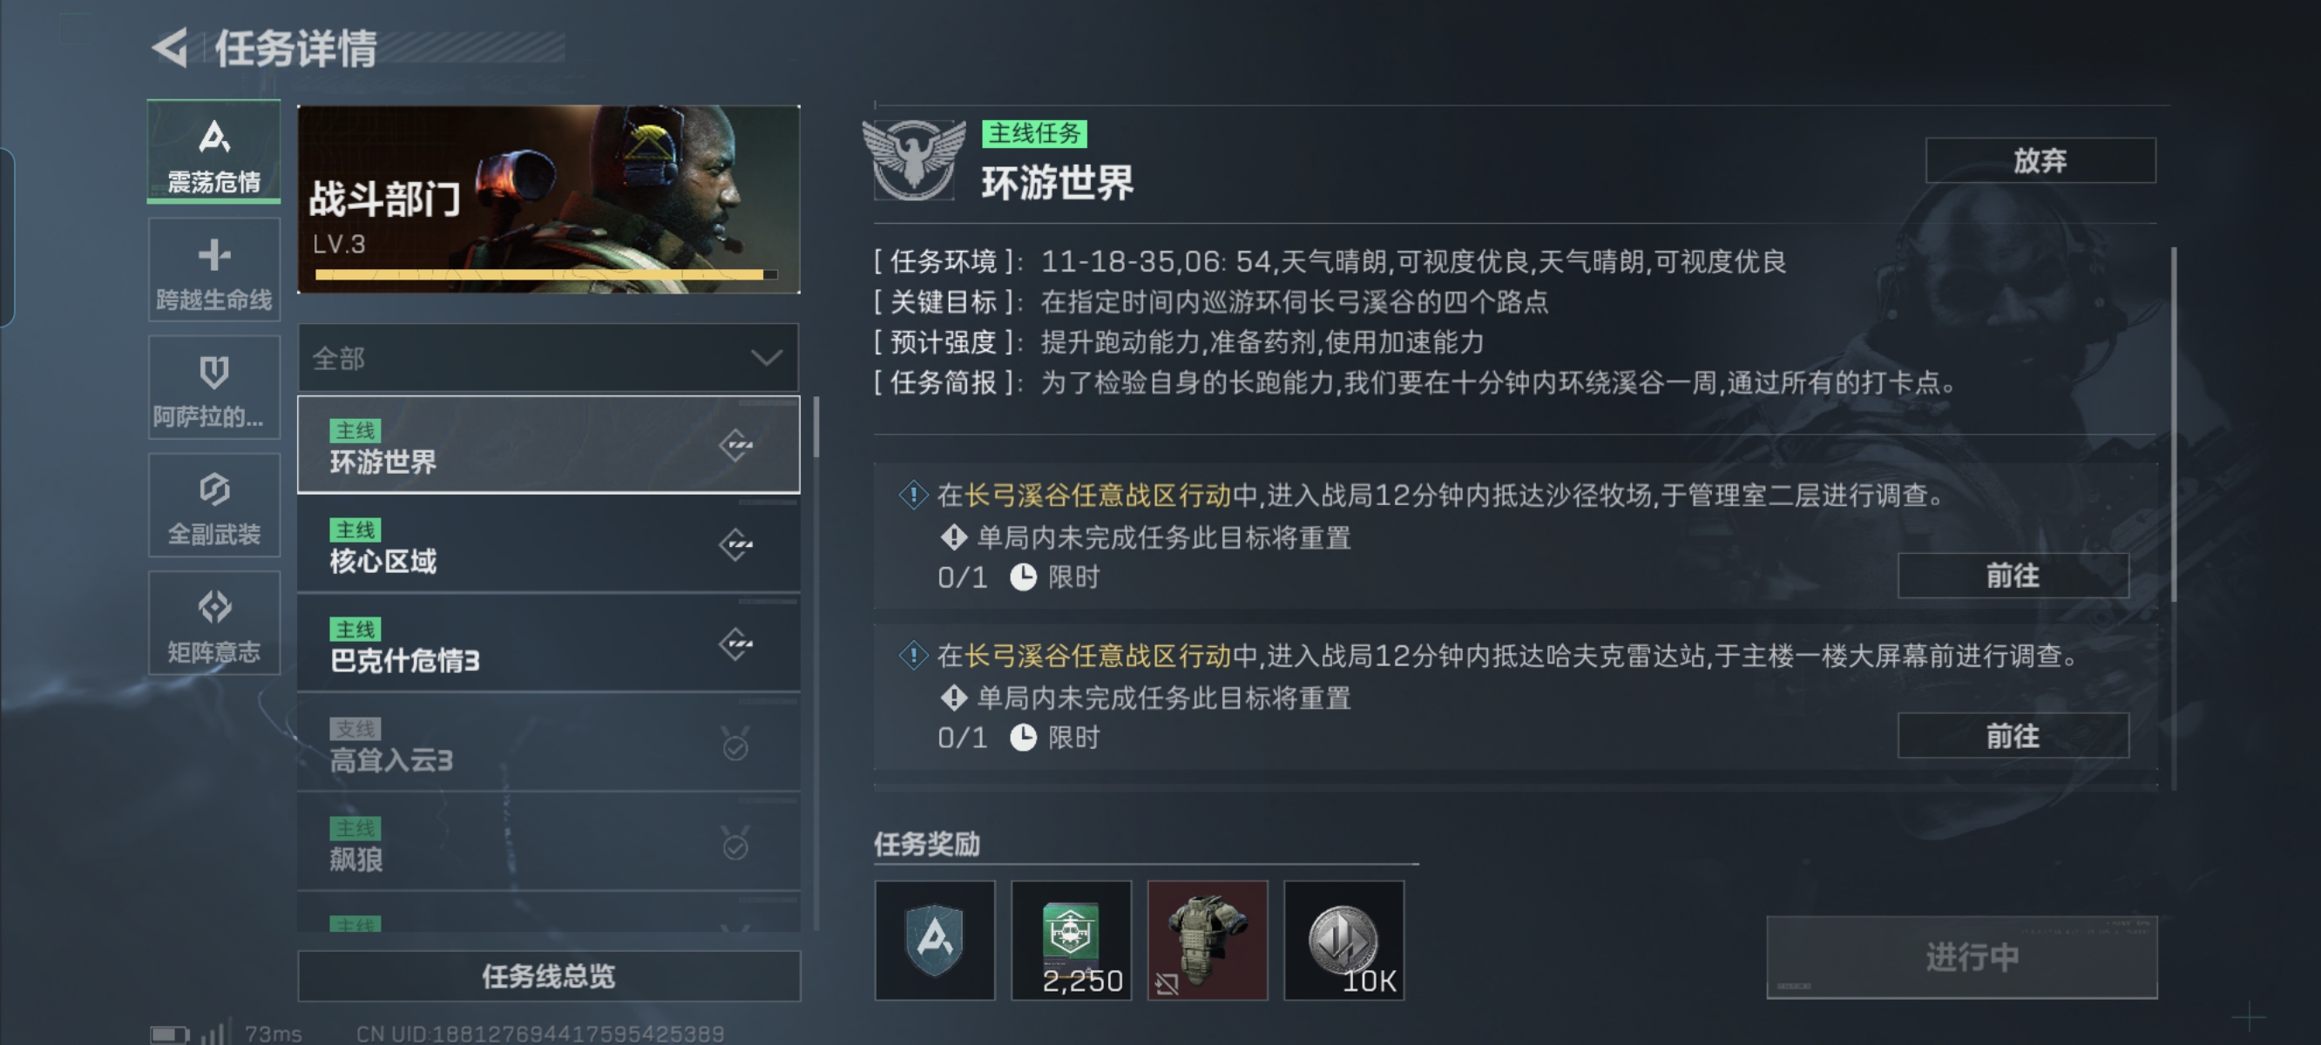The image size is (2321, 1045).
Task: Click the 放弃 abandon mission button
Action: coord(2040,160)
